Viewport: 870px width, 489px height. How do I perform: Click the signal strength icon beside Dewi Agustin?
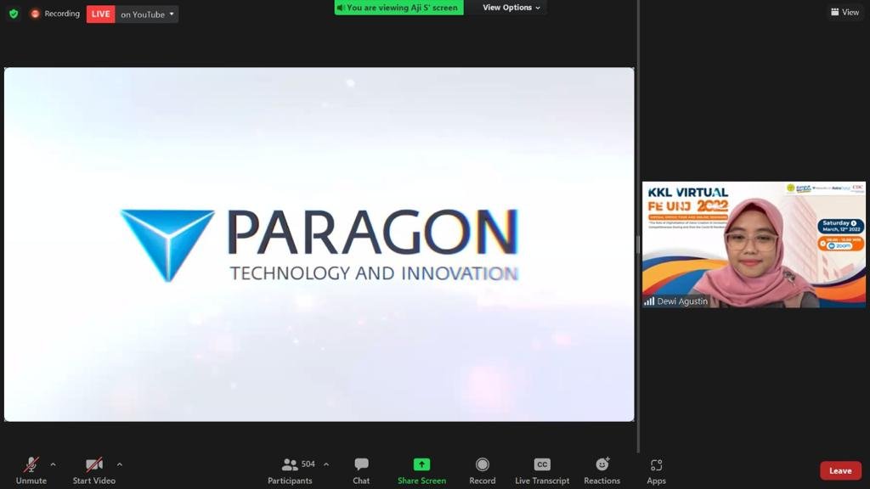(x=649, y=301)
